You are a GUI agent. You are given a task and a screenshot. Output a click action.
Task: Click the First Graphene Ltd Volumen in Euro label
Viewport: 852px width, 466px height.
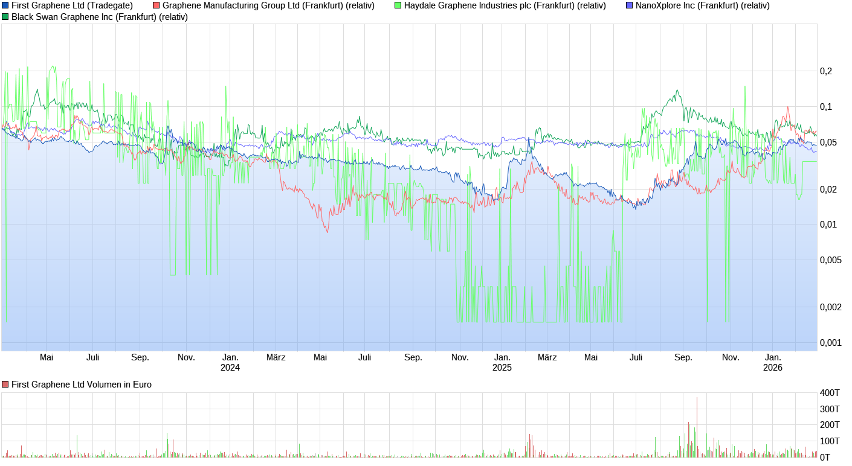point(82,384)
